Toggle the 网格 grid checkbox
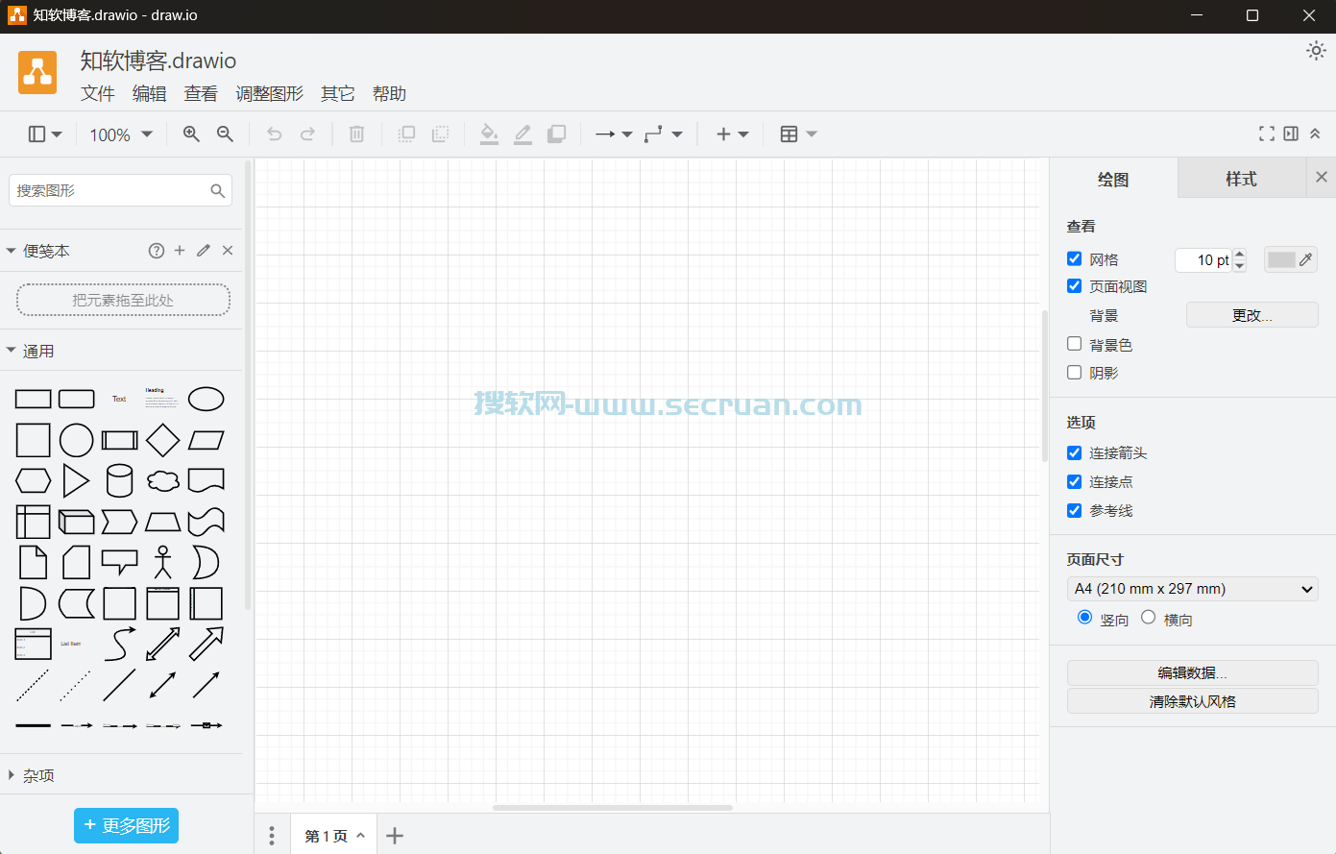Screen dimensions: 1336x854 [1075, 258]
